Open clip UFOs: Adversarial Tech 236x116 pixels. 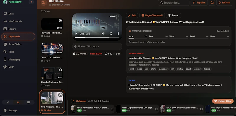[93, 109]
